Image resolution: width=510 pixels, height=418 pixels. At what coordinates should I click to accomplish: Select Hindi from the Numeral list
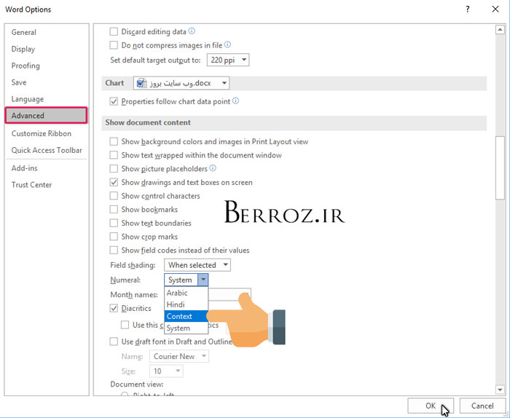176,304
